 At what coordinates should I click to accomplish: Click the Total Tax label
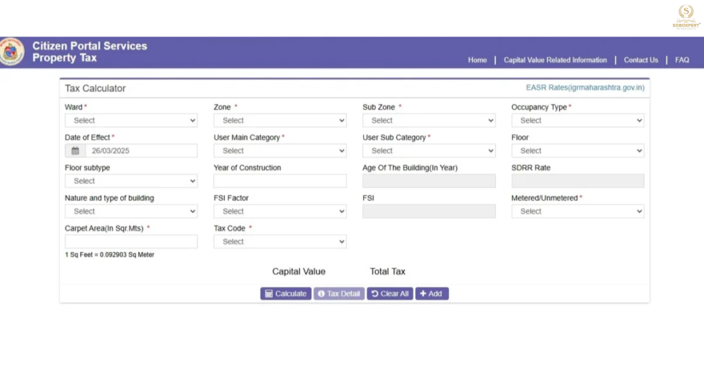388,272
